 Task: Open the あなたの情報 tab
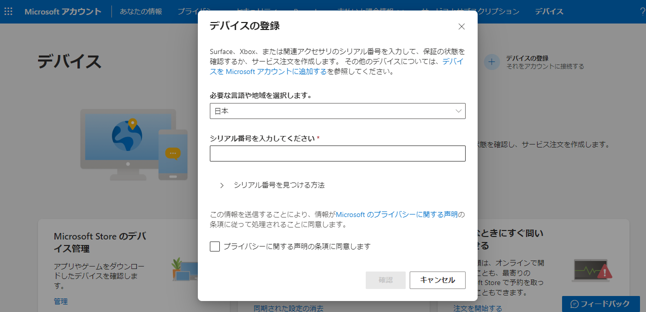141,11
